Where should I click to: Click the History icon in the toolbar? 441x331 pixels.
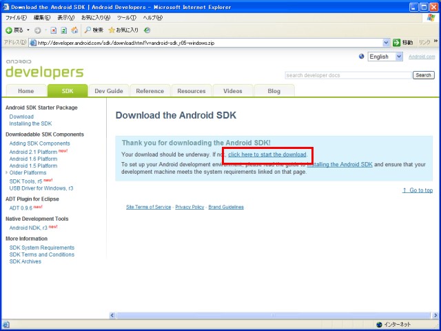click(147, 30)
